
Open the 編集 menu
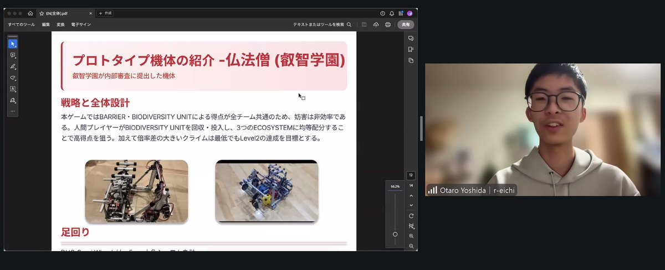coord(45,24)
